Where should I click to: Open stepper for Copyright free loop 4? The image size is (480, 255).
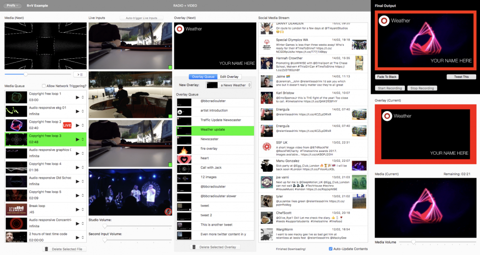82,167
